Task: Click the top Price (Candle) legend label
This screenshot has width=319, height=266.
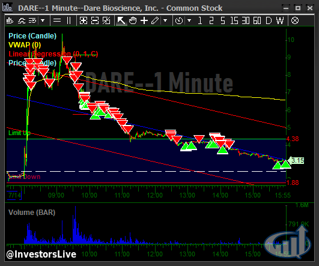Action: (32, 36)
